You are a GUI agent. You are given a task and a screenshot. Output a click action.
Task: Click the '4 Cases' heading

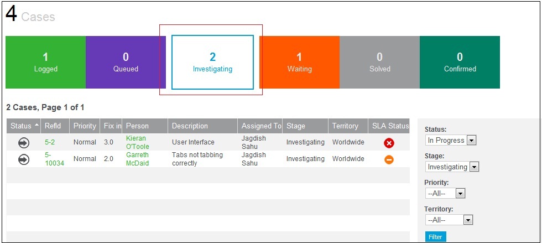point(31,14)
